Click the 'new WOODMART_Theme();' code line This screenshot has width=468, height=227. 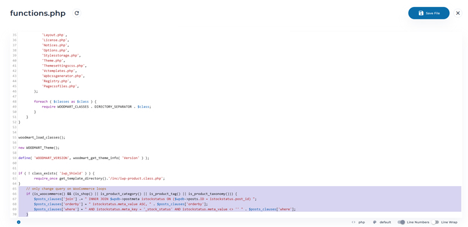pos(39,147)
